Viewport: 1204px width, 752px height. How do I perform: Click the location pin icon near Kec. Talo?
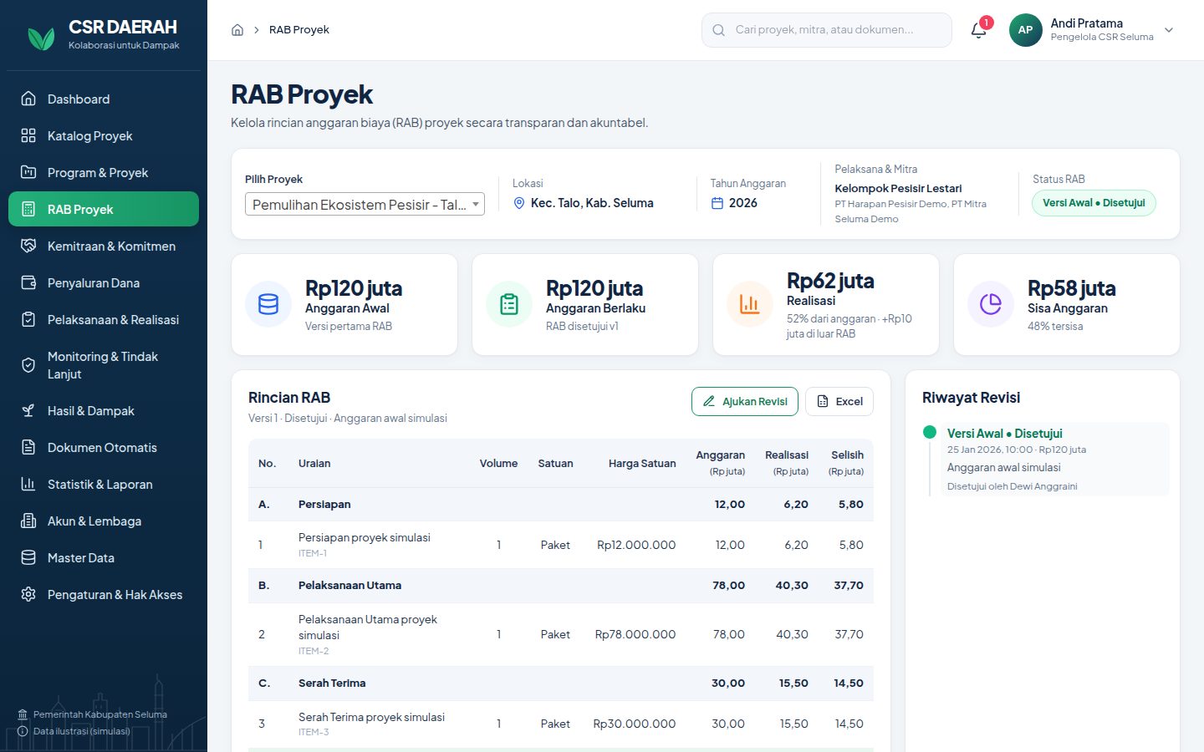coord(519,203)
